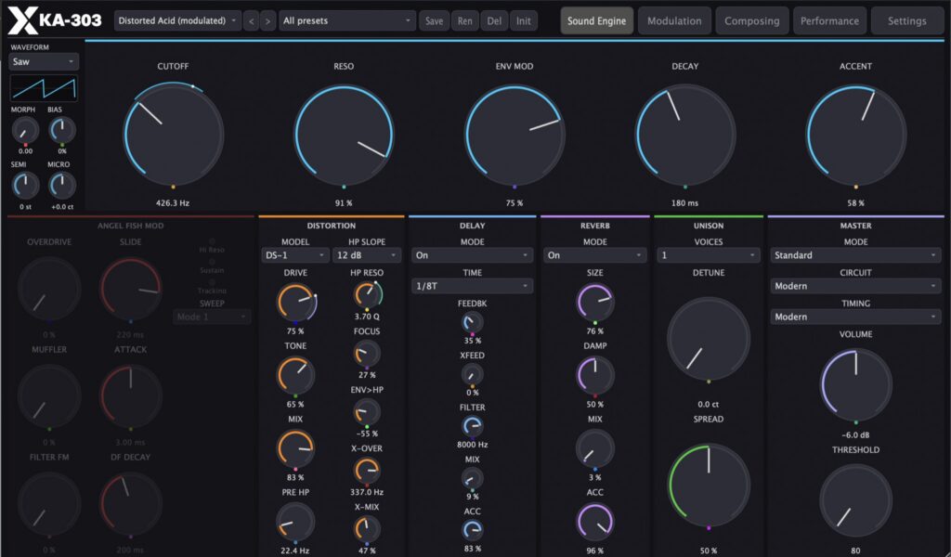Click the Reverb Size knob
951x557 pixels.
(595, 302)
